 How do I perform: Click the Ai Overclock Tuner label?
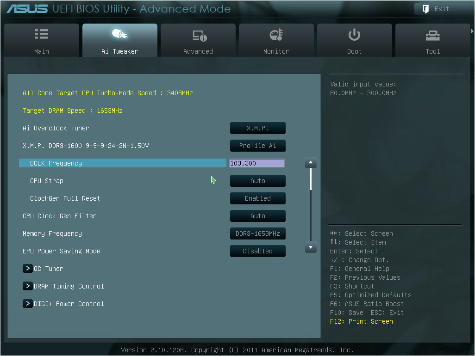pyautogui.click(x=56, y=128)
